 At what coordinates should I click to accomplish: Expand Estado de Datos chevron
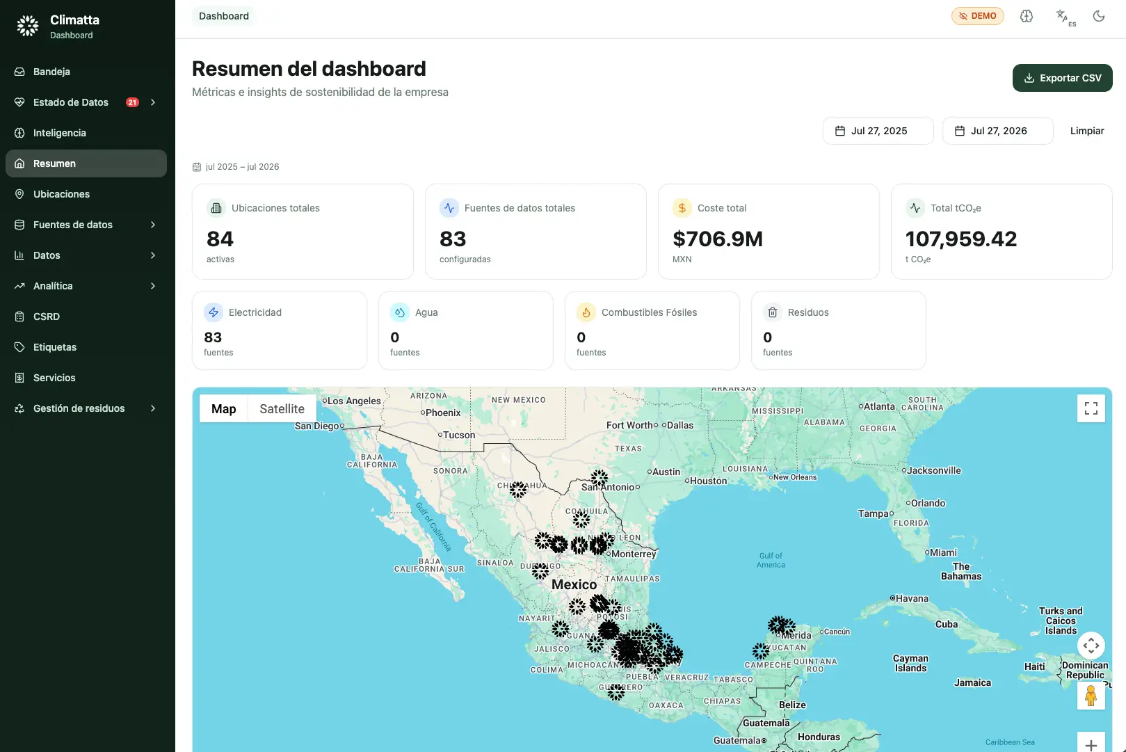(x=153, y=102)
